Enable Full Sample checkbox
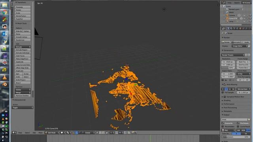Image resolution: width=253 pixels, height=142 pixels. (223, 92)
